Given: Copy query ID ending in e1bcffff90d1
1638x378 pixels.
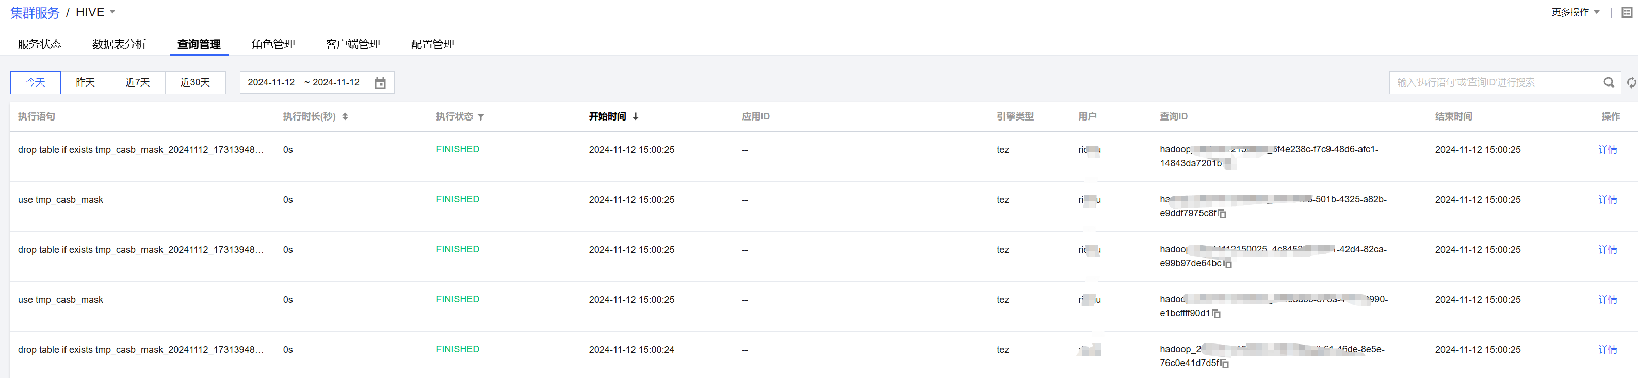Looking at the screenshot, I should 1216,314.
